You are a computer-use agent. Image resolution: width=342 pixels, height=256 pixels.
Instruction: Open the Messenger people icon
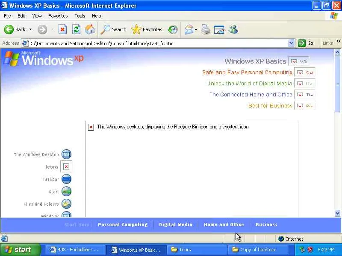[x=233, y=29]
